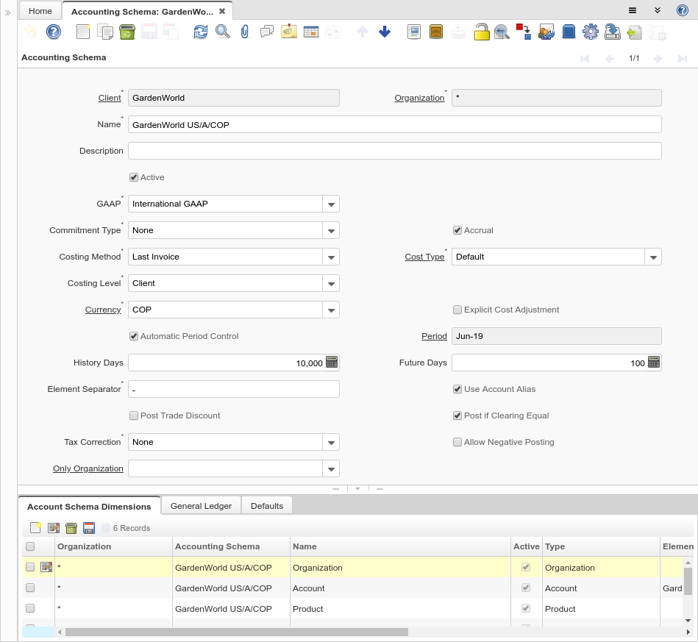Click the Only Organization label link
Image resolution: width=698 pixels, height=642 pixels.
pyautogui.click(x=88, y=468)
